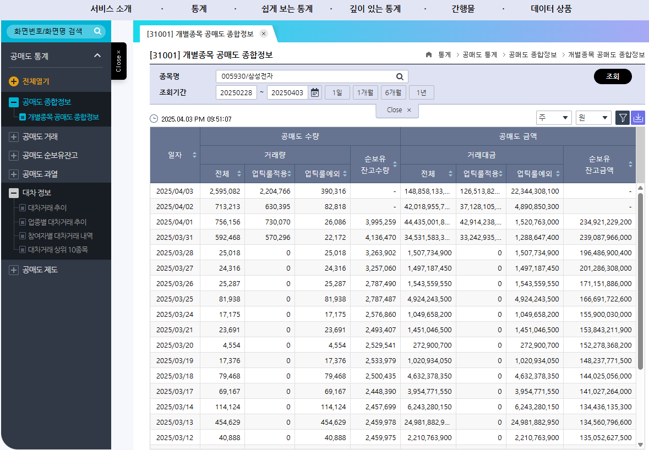Click 전체열기 to expand all menus
The height and width of the screenshot is (450, 649).
click(x=36, y=81)
